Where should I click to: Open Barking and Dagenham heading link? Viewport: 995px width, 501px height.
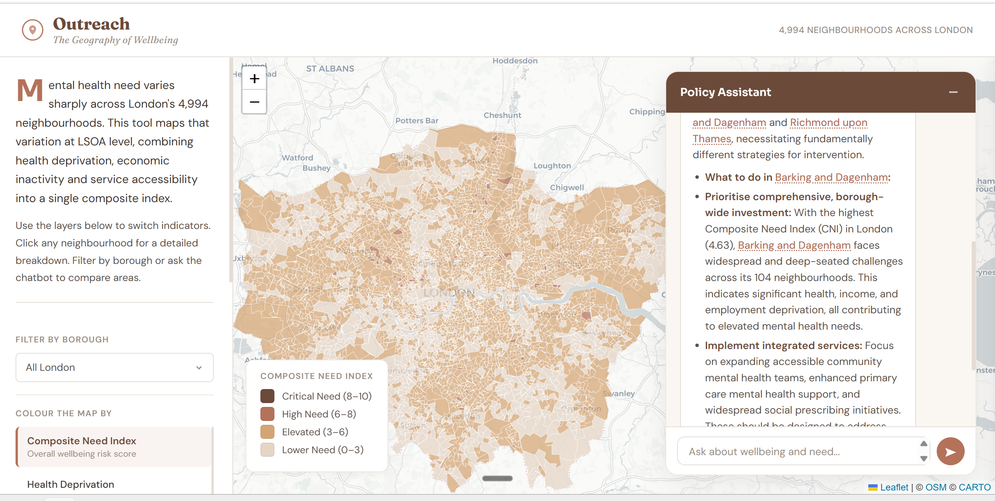tap(831, 178)
